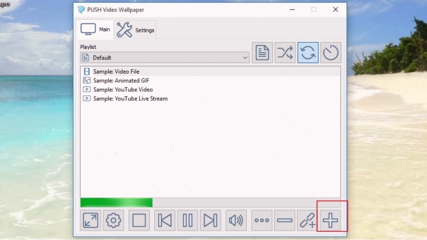The height and width of the screenshot is (240, 427).
Task: Go back to the previous playlist item
Action: tap(165, 220)
